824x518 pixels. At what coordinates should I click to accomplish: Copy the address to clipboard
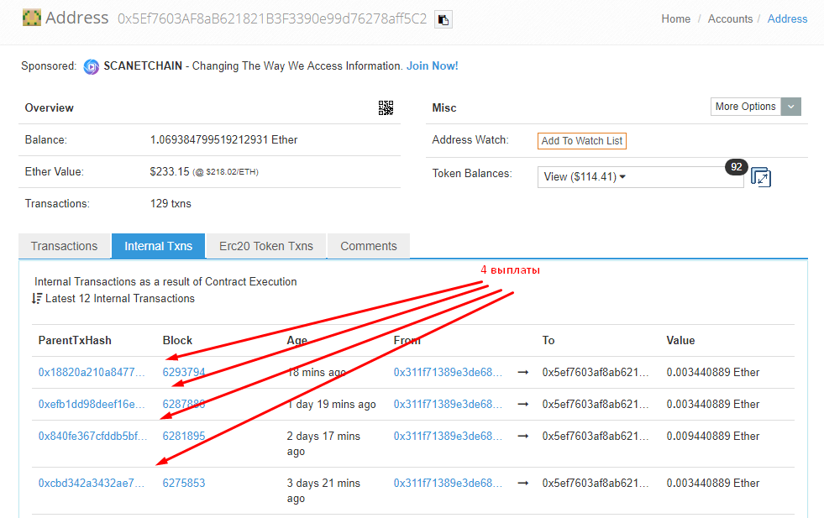click(443, 18)
